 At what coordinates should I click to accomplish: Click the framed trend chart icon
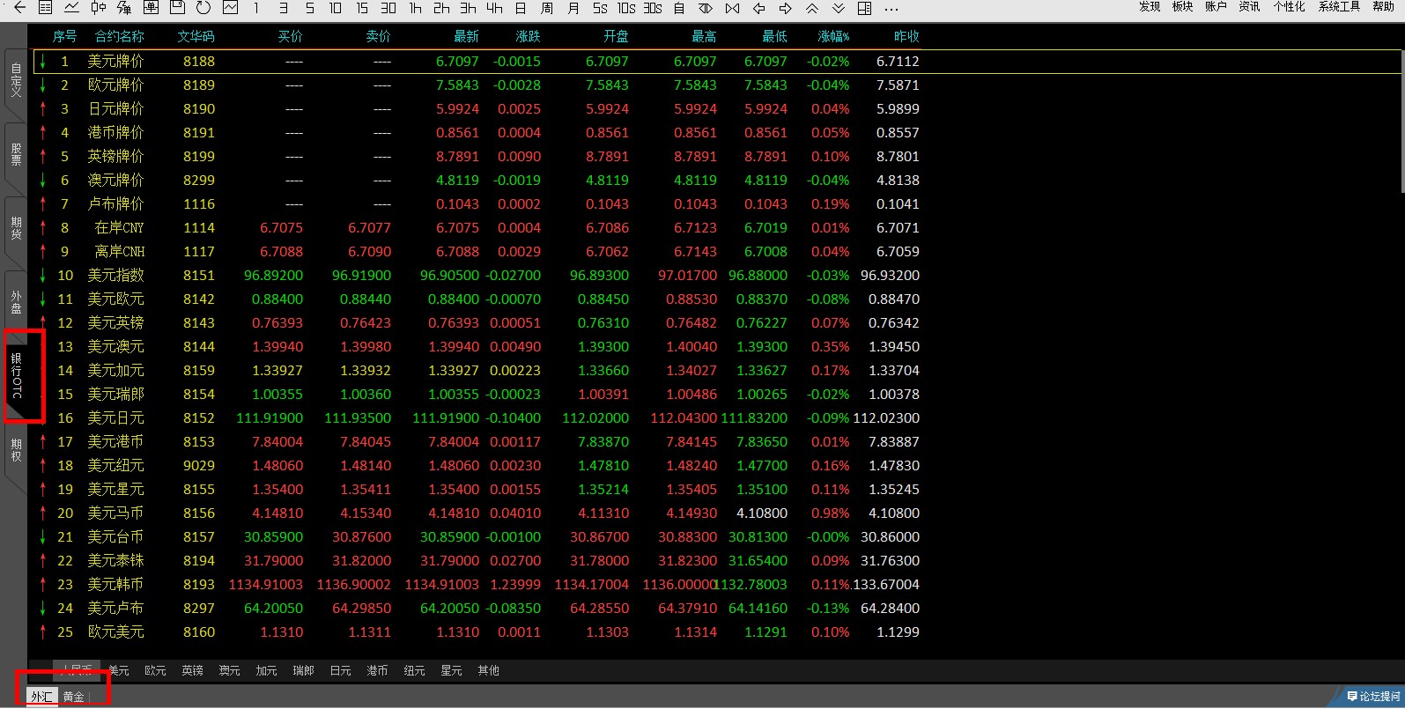click(x=230, y=8)
